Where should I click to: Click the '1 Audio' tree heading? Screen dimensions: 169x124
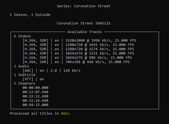21,66
